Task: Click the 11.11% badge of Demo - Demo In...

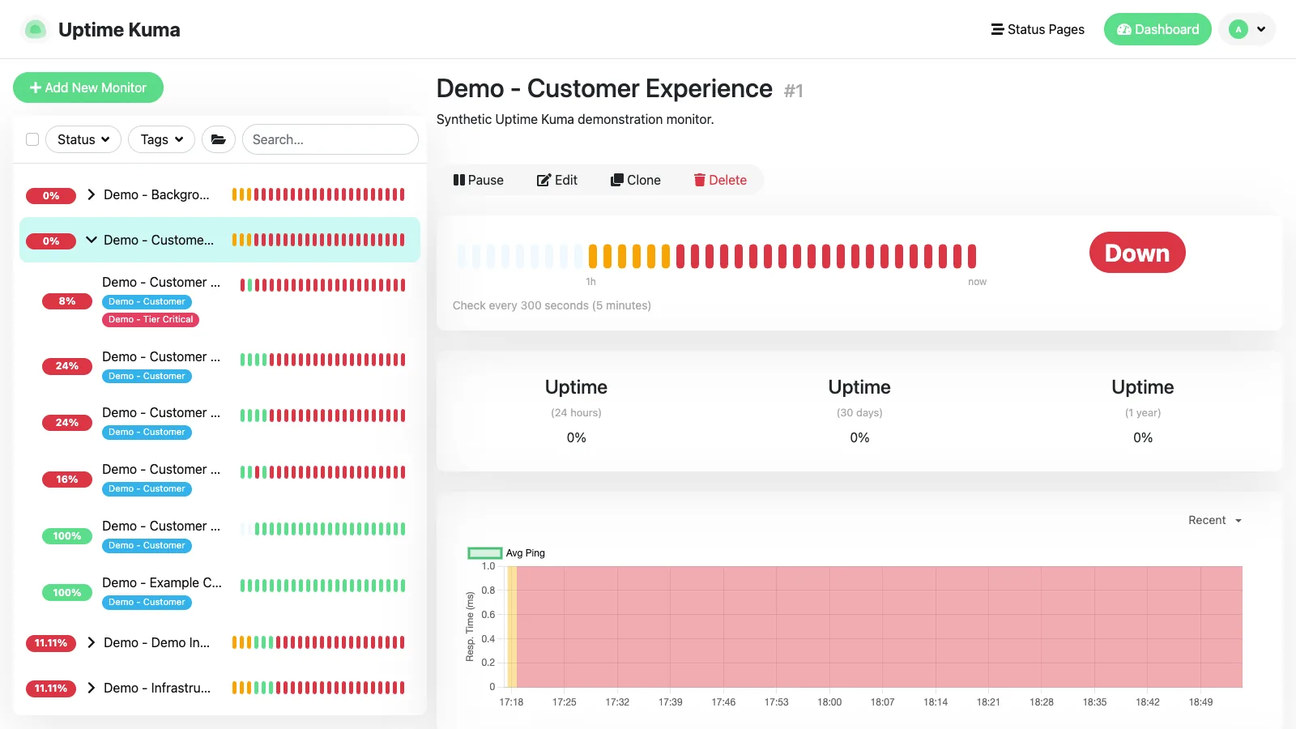Action: coord(51,643)
